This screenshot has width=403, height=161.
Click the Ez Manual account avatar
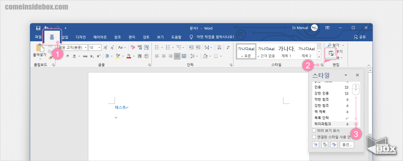315,28
